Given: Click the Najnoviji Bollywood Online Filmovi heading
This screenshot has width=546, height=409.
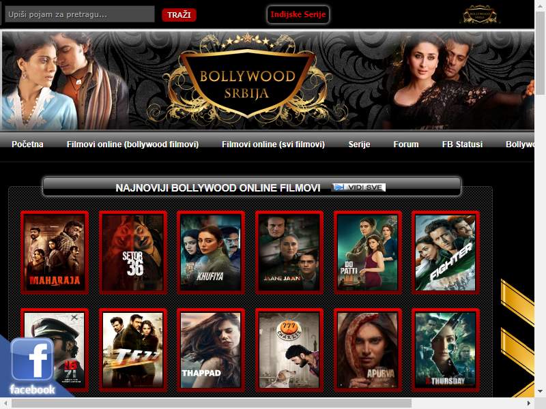Looking at the screenshot, I should click(x=218, y=188).
